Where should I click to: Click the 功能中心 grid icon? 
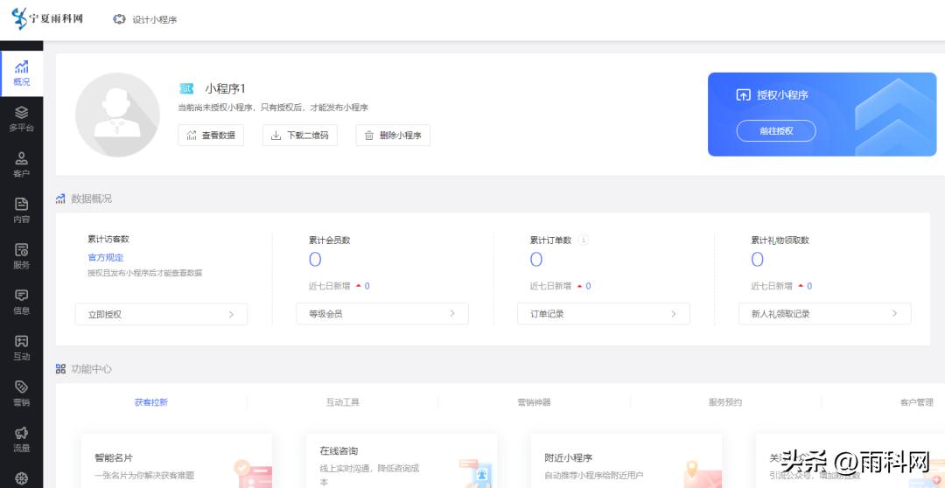pos(60,368)
